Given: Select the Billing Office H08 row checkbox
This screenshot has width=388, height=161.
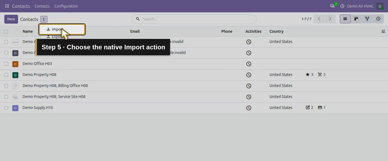Looking at the screenshot, I should click(x=6, y=86).
